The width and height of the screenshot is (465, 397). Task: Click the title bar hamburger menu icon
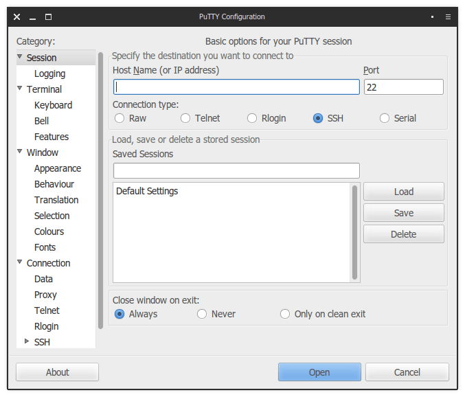[x=448, y=16]
